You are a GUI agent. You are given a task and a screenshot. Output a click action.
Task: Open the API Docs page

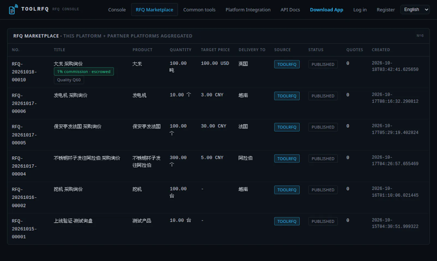[x=290, y=10]
